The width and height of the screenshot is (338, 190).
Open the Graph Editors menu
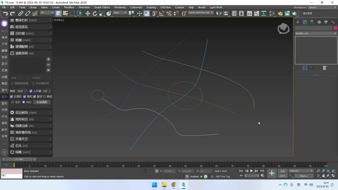[x=102, y=7]
